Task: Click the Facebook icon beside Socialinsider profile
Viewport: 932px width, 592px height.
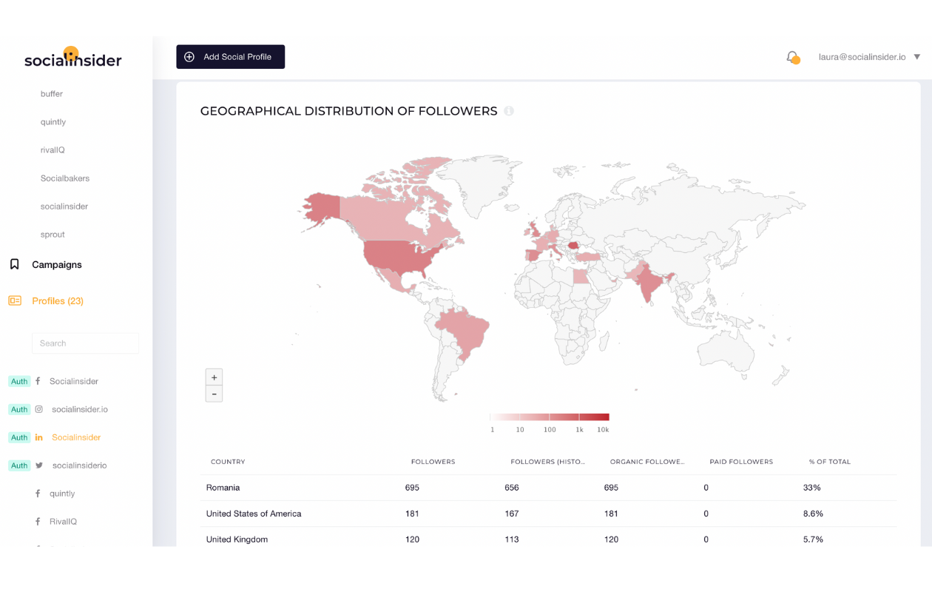Action: coord(38,381)
